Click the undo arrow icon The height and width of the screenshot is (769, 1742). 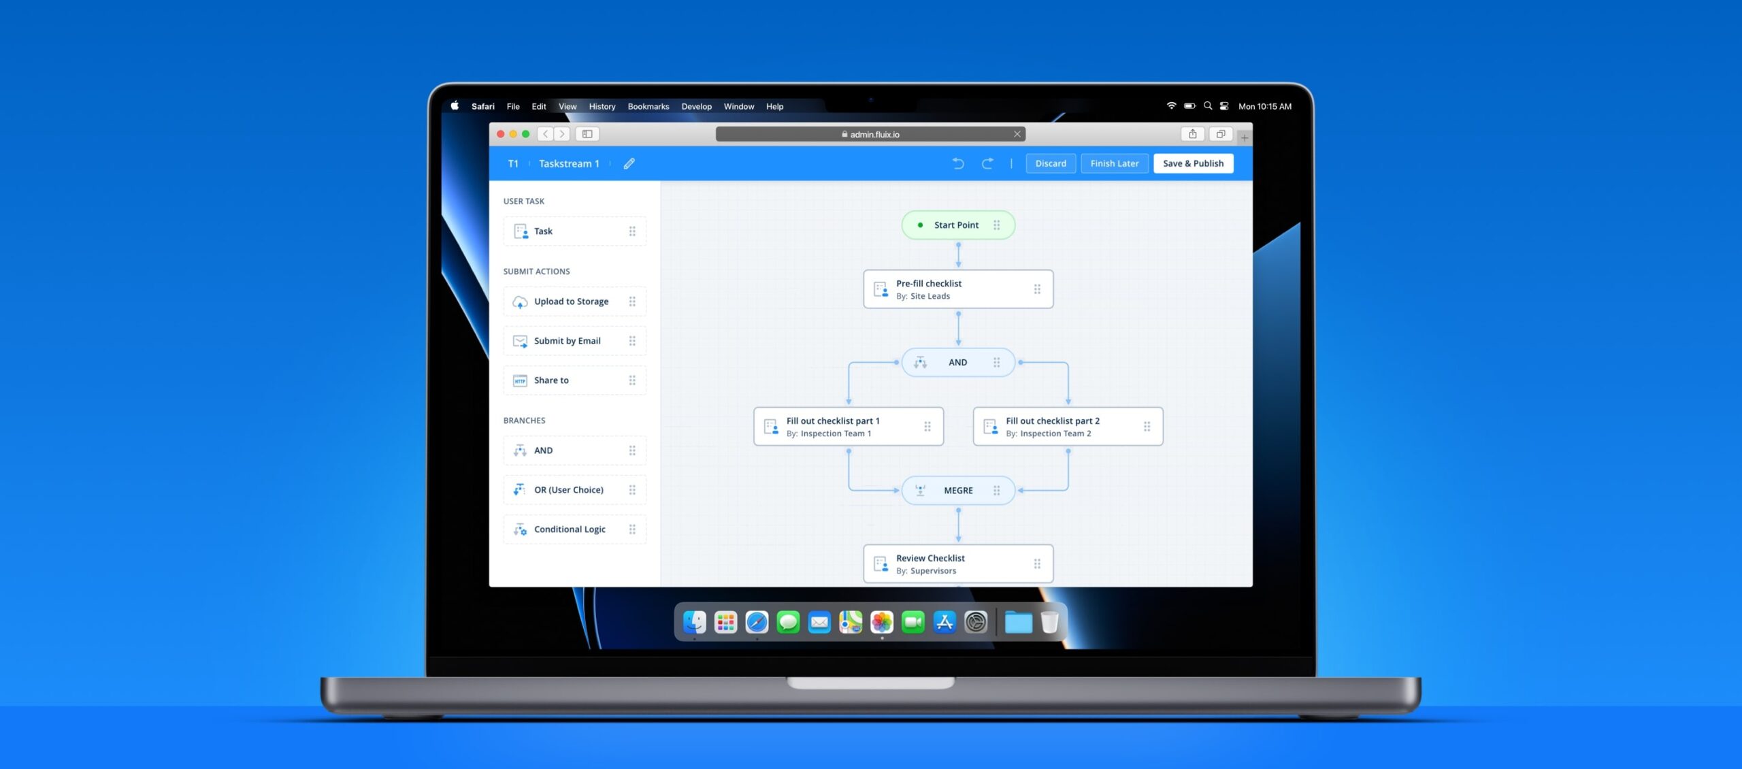(958, 163)
